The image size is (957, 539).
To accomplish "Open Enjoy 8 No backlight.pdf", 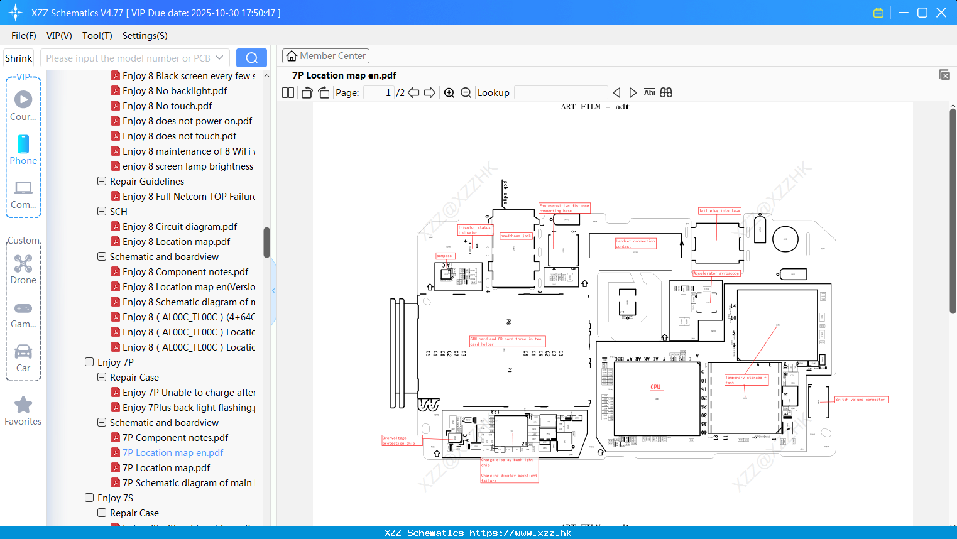I will tap(175, 90).
